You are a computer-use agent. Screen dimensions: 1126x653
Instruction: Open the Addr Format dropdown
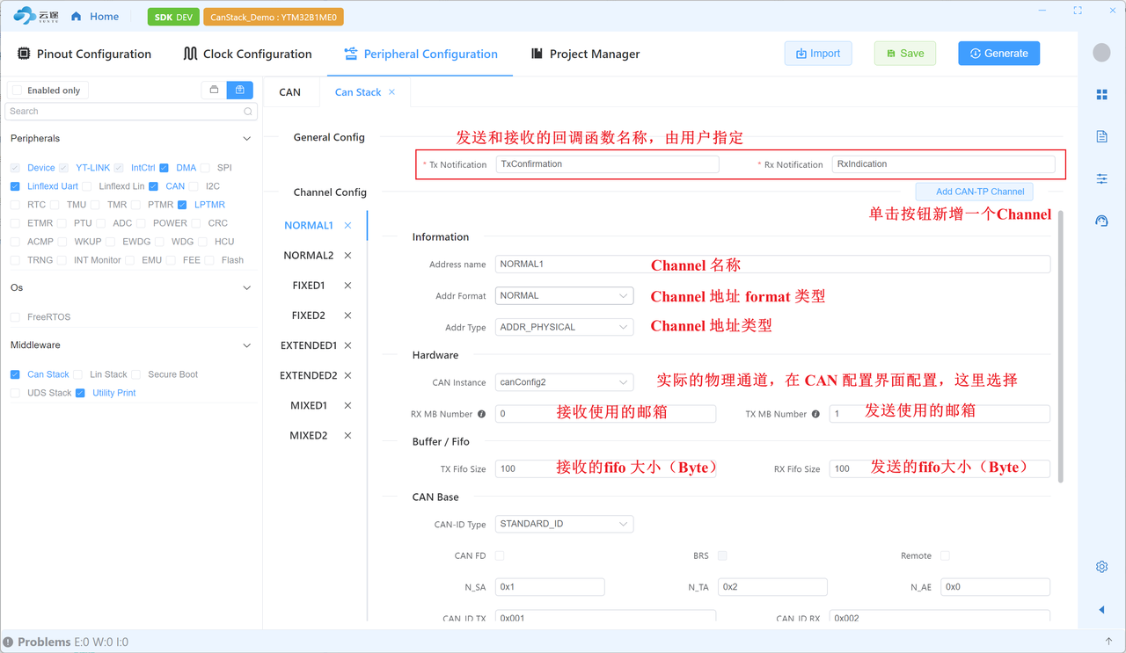(x=564, y=296)
